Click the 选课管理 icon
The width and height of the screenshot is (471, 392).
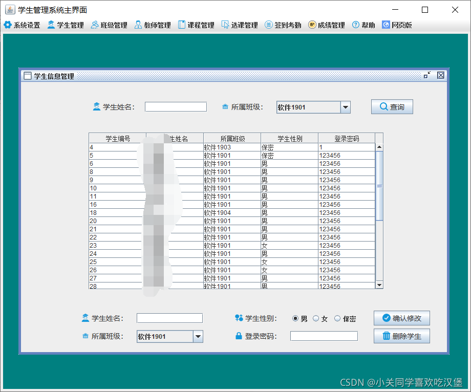(240, 25)
